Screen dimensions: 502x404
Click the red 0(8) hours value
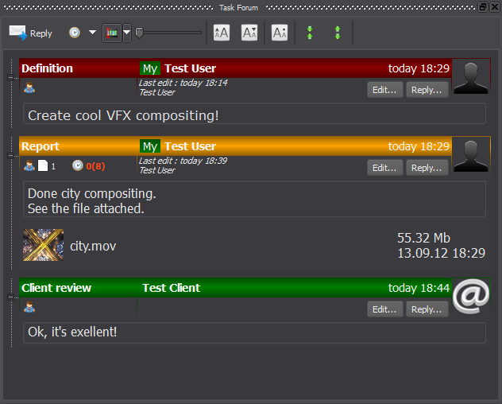[x=95, y=166]
